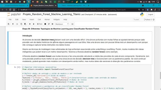Click the Introdução markdown cell
Image resolution: width=161 pixels, height=90 pixels.
pyautogui.click(x=80, y=48)
